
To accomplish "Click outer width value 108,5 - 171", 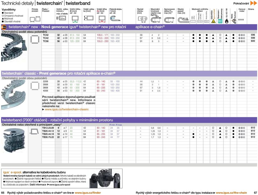I will [102, 35].
